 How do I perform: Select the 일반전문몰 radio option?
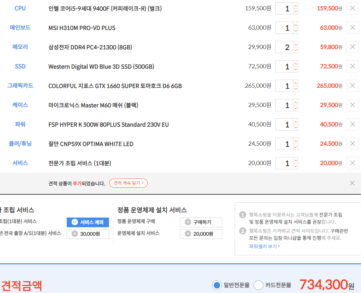point(217,285)
